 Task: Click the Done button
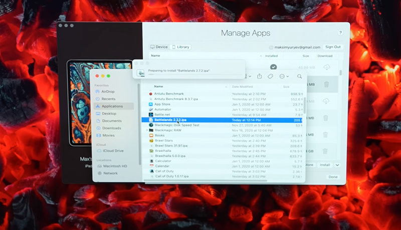pos(333,177)
